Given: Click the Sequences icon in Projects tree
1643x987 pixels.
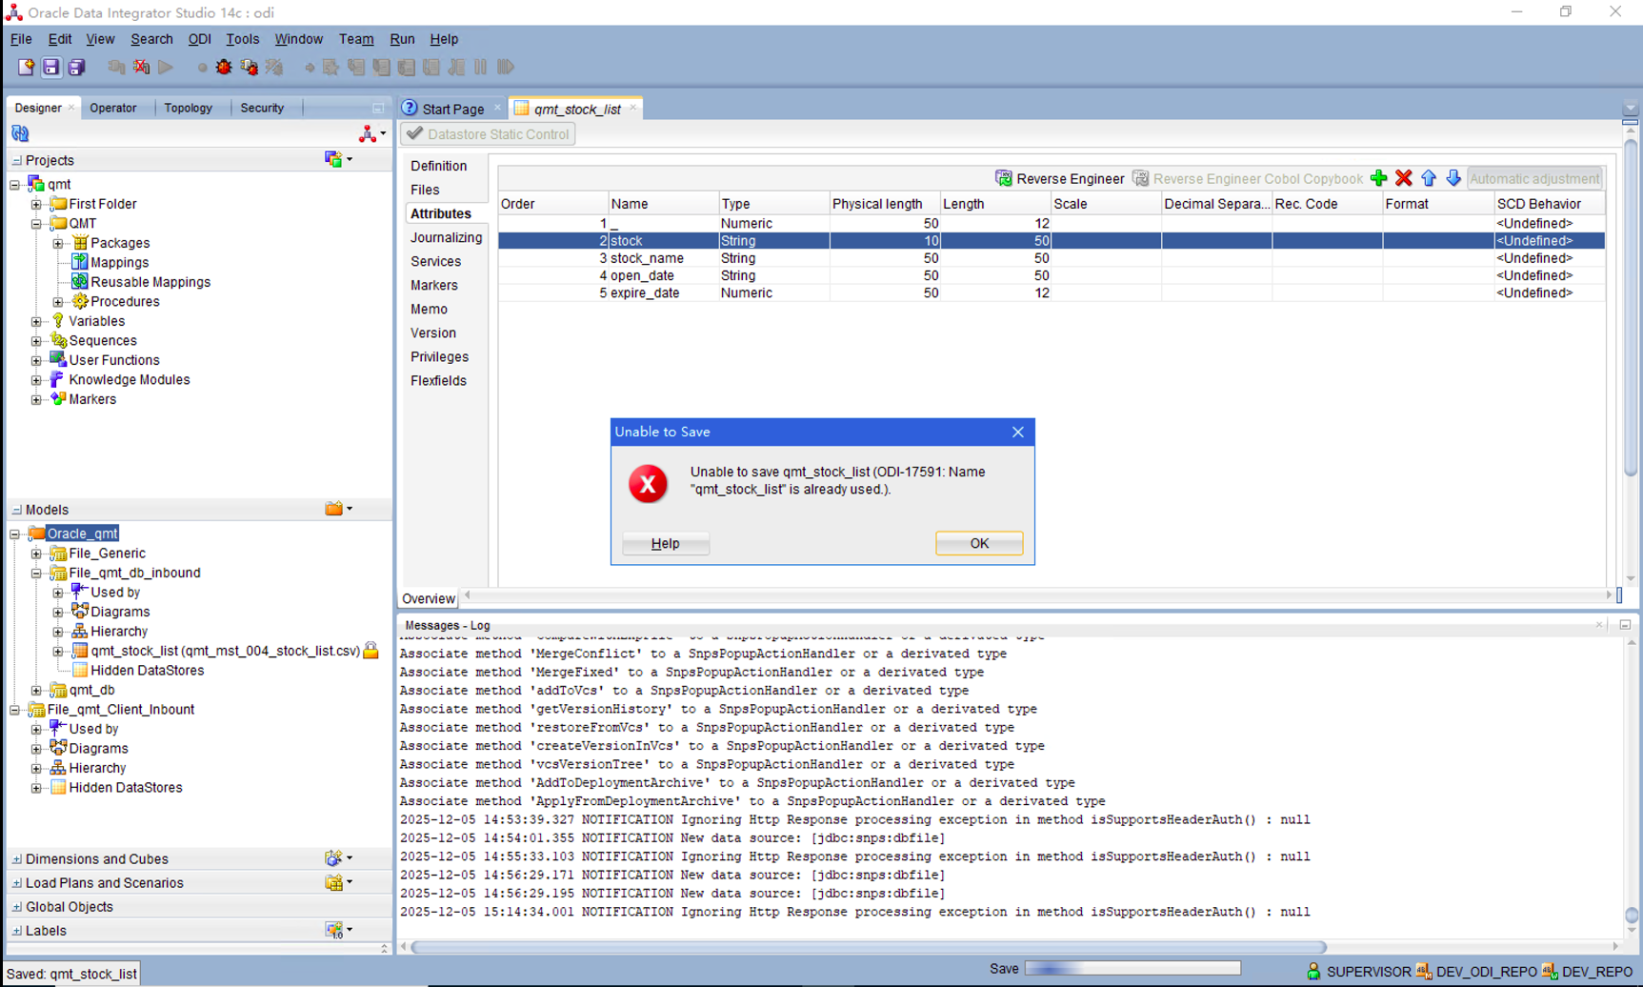Looking at the screenshot, I should [57, 340].
